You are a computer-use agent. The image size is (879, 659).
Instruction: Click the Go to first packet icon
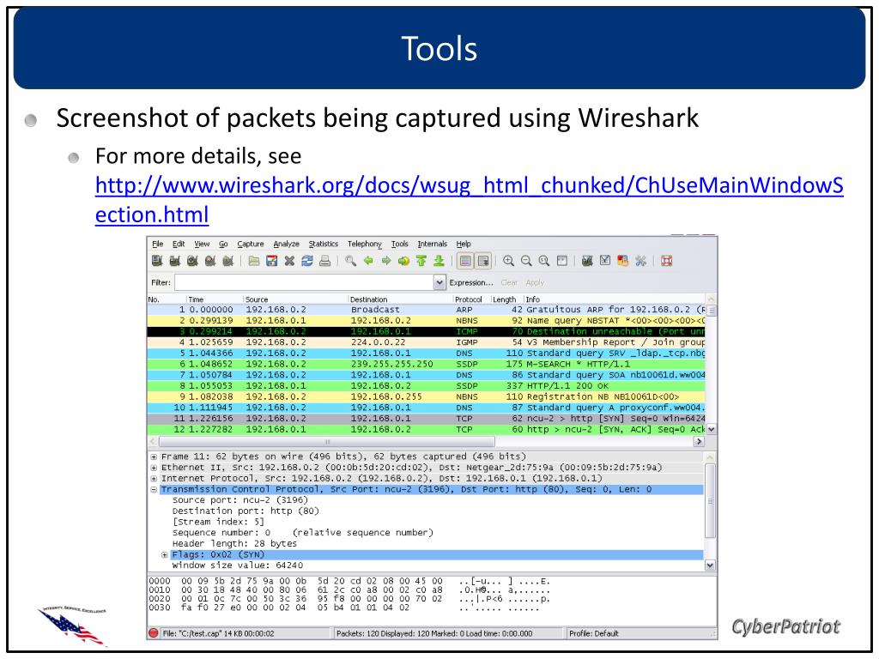(421, 261)
